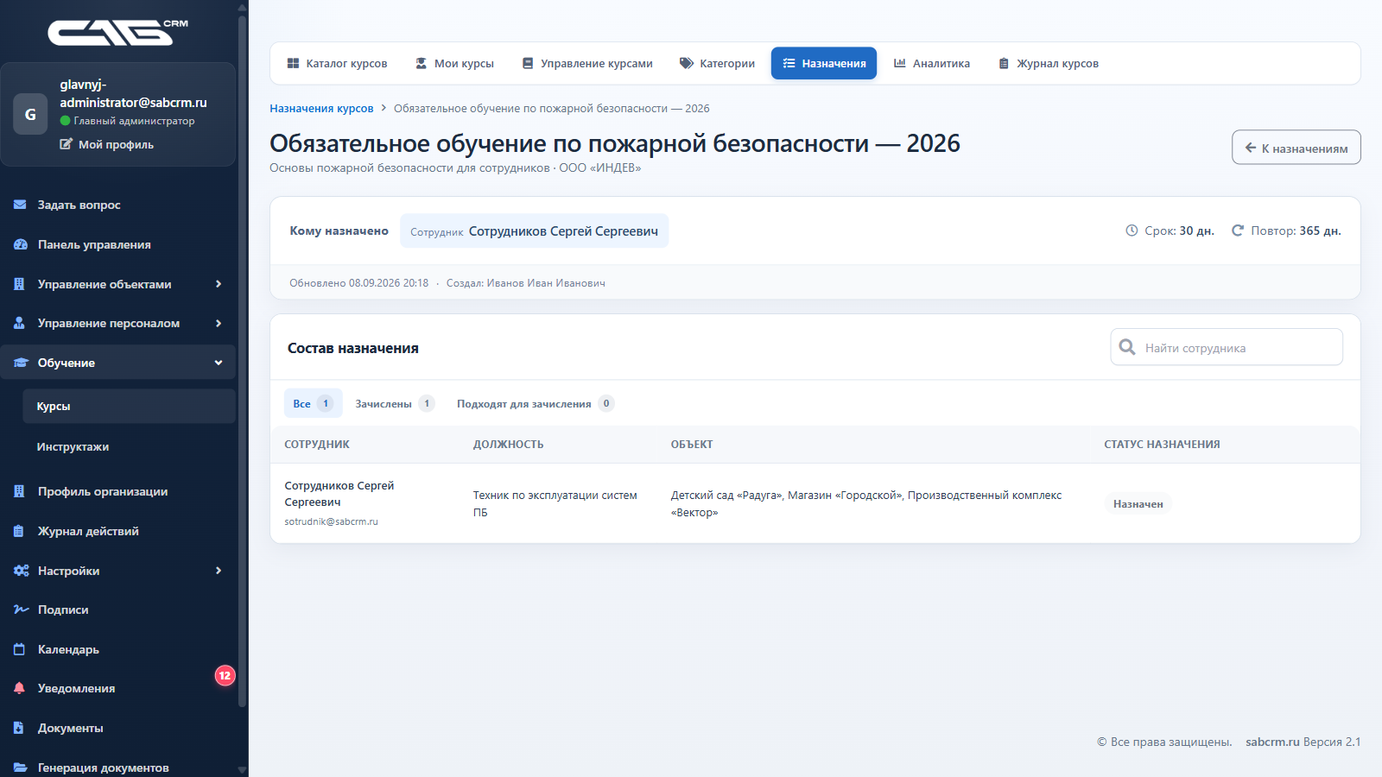Click the user icon beside Управление персоналом
This screenshot has width=1382, height=777.
click(x=20, y=323)
